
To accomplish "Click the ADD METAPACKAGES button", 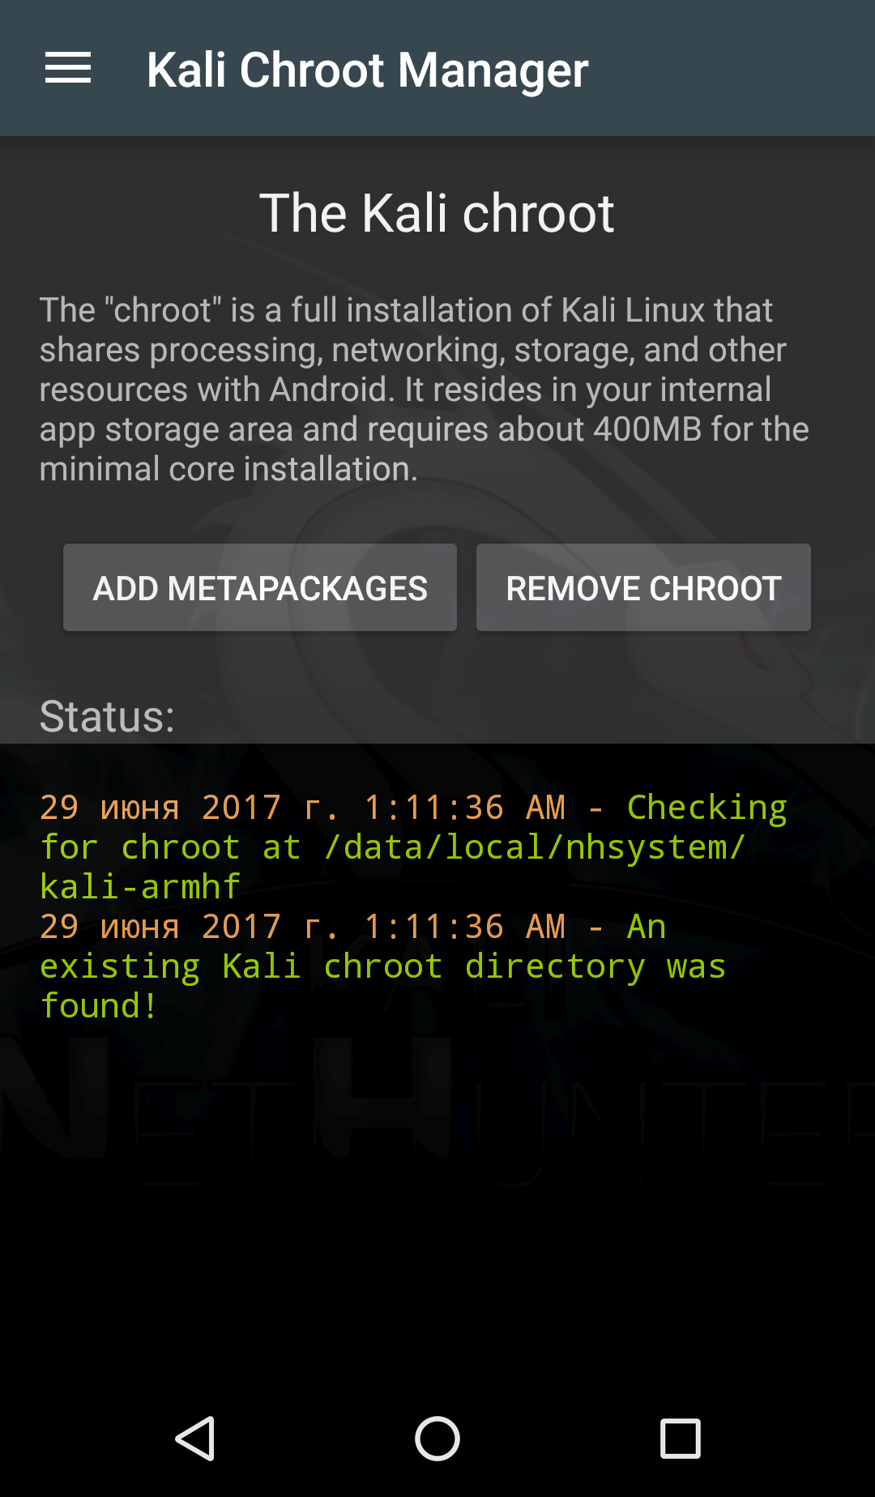I will (x=260, y=588).
